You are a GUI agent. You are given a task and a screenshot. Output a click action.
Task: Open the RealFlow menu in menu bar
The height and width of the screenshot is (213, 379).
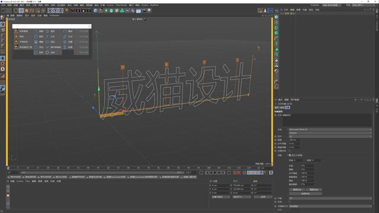click(155, 5)
